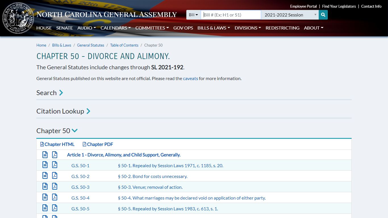The width and height of the screenshot is (388, 218).
Task: Open PDF icon for G.S. 50-1
Action: [55, 165]
